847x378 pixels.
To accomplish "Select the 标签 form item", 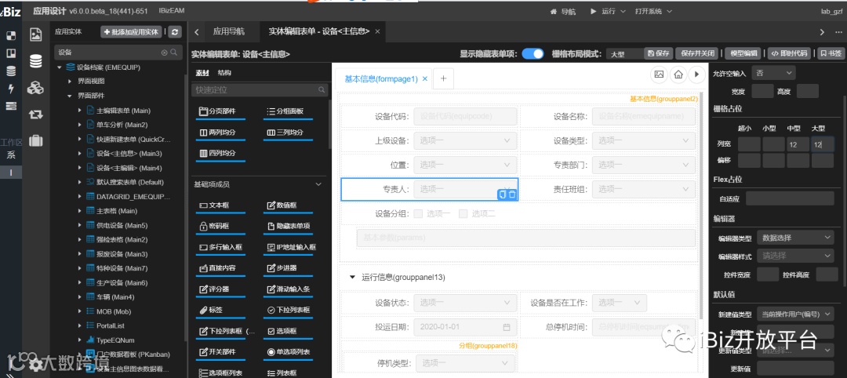I will (x=221, y=311).
